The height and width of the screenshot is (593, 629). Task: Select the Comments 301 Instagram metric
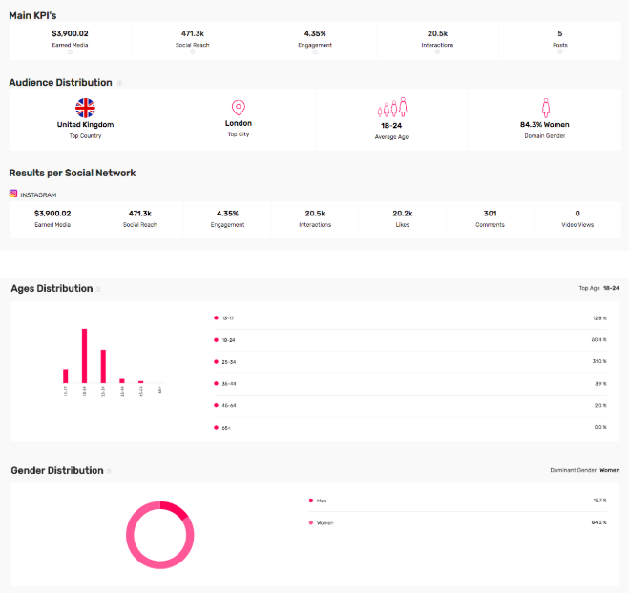[x=490, y=218]
